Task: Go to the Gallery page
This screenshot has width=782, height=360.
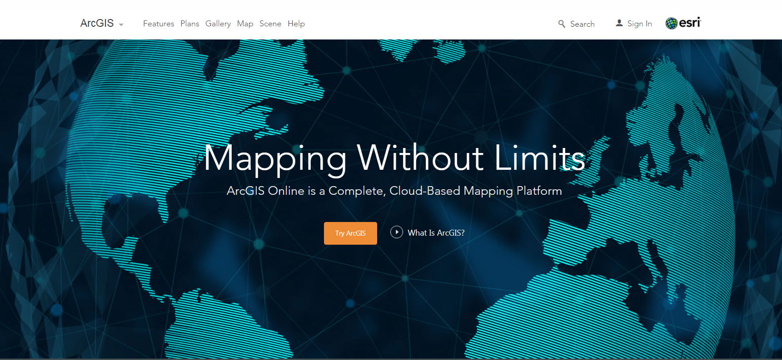Action: (x=218, y=24)
